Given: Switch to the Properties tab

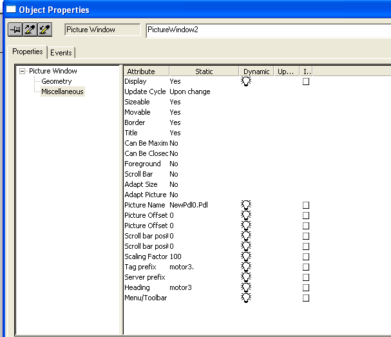Looking at the screenshot, I should pyautogui.click(x=28, y=52).
